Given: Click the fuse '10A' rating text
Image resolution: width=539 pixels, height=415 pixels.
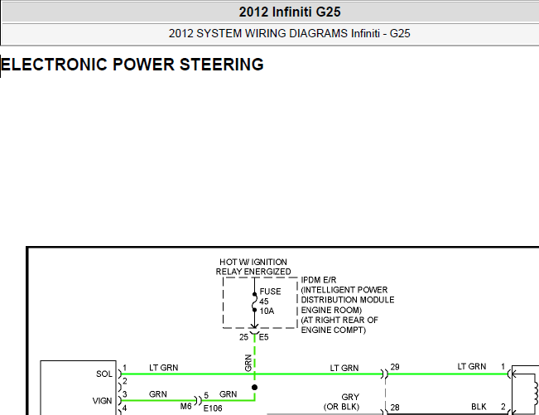Looking at the screenshot, I should pyautogui.click(x=267, y=311).
